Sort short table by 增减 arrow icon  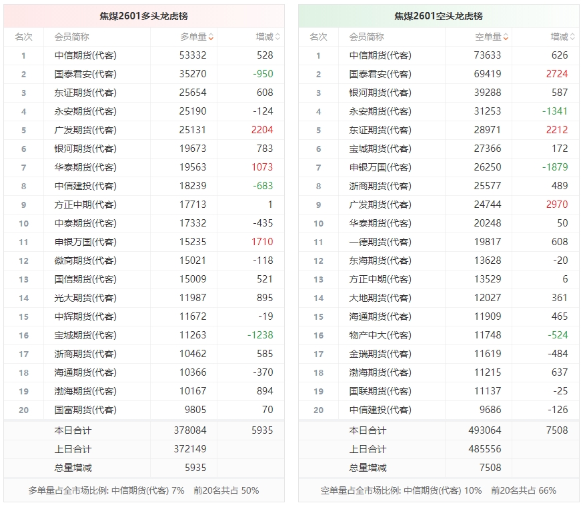572,37
